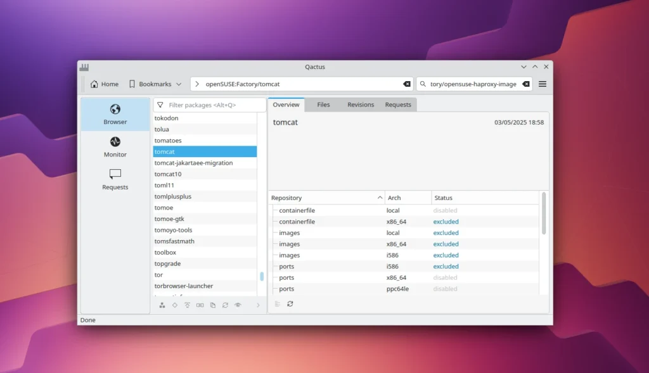Image resolution: width=649 pixels, height=373 pixels.
Task: Sort by the Arch column header
Action: [408, 198]
